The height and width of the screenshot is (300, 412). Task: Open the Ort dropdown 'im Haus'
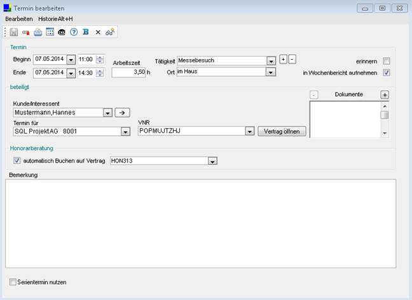point(270,72)
